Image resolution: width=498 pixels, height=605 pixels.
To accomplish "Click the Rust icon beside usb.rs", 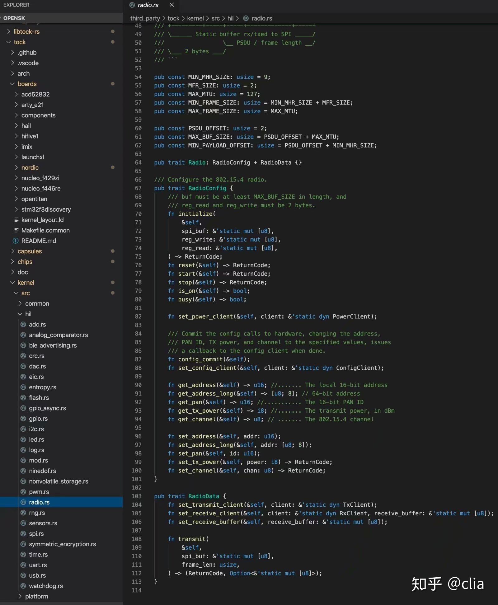I will [23, 575].
